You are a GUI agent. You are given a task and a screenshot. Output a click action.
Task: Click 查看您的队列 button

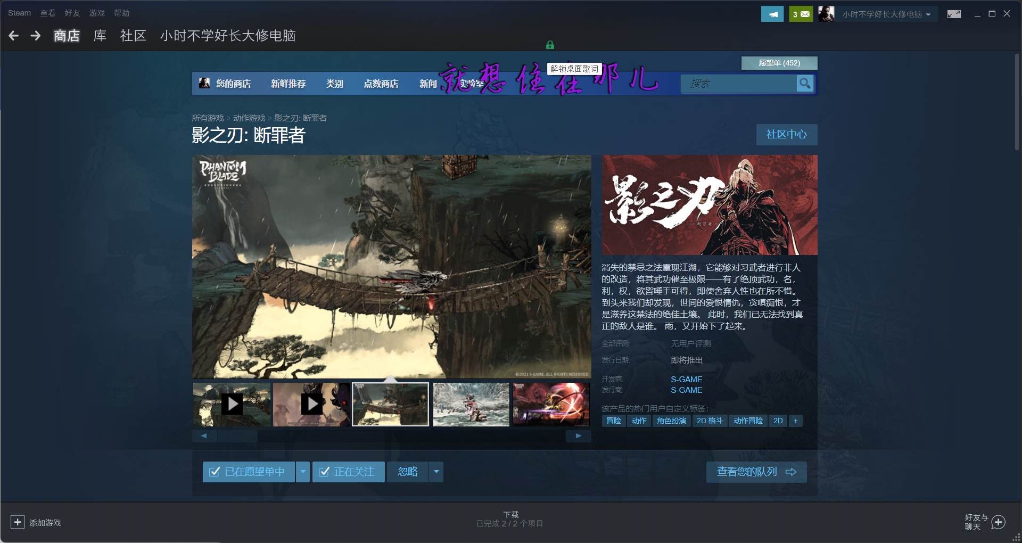click(756, 472)
